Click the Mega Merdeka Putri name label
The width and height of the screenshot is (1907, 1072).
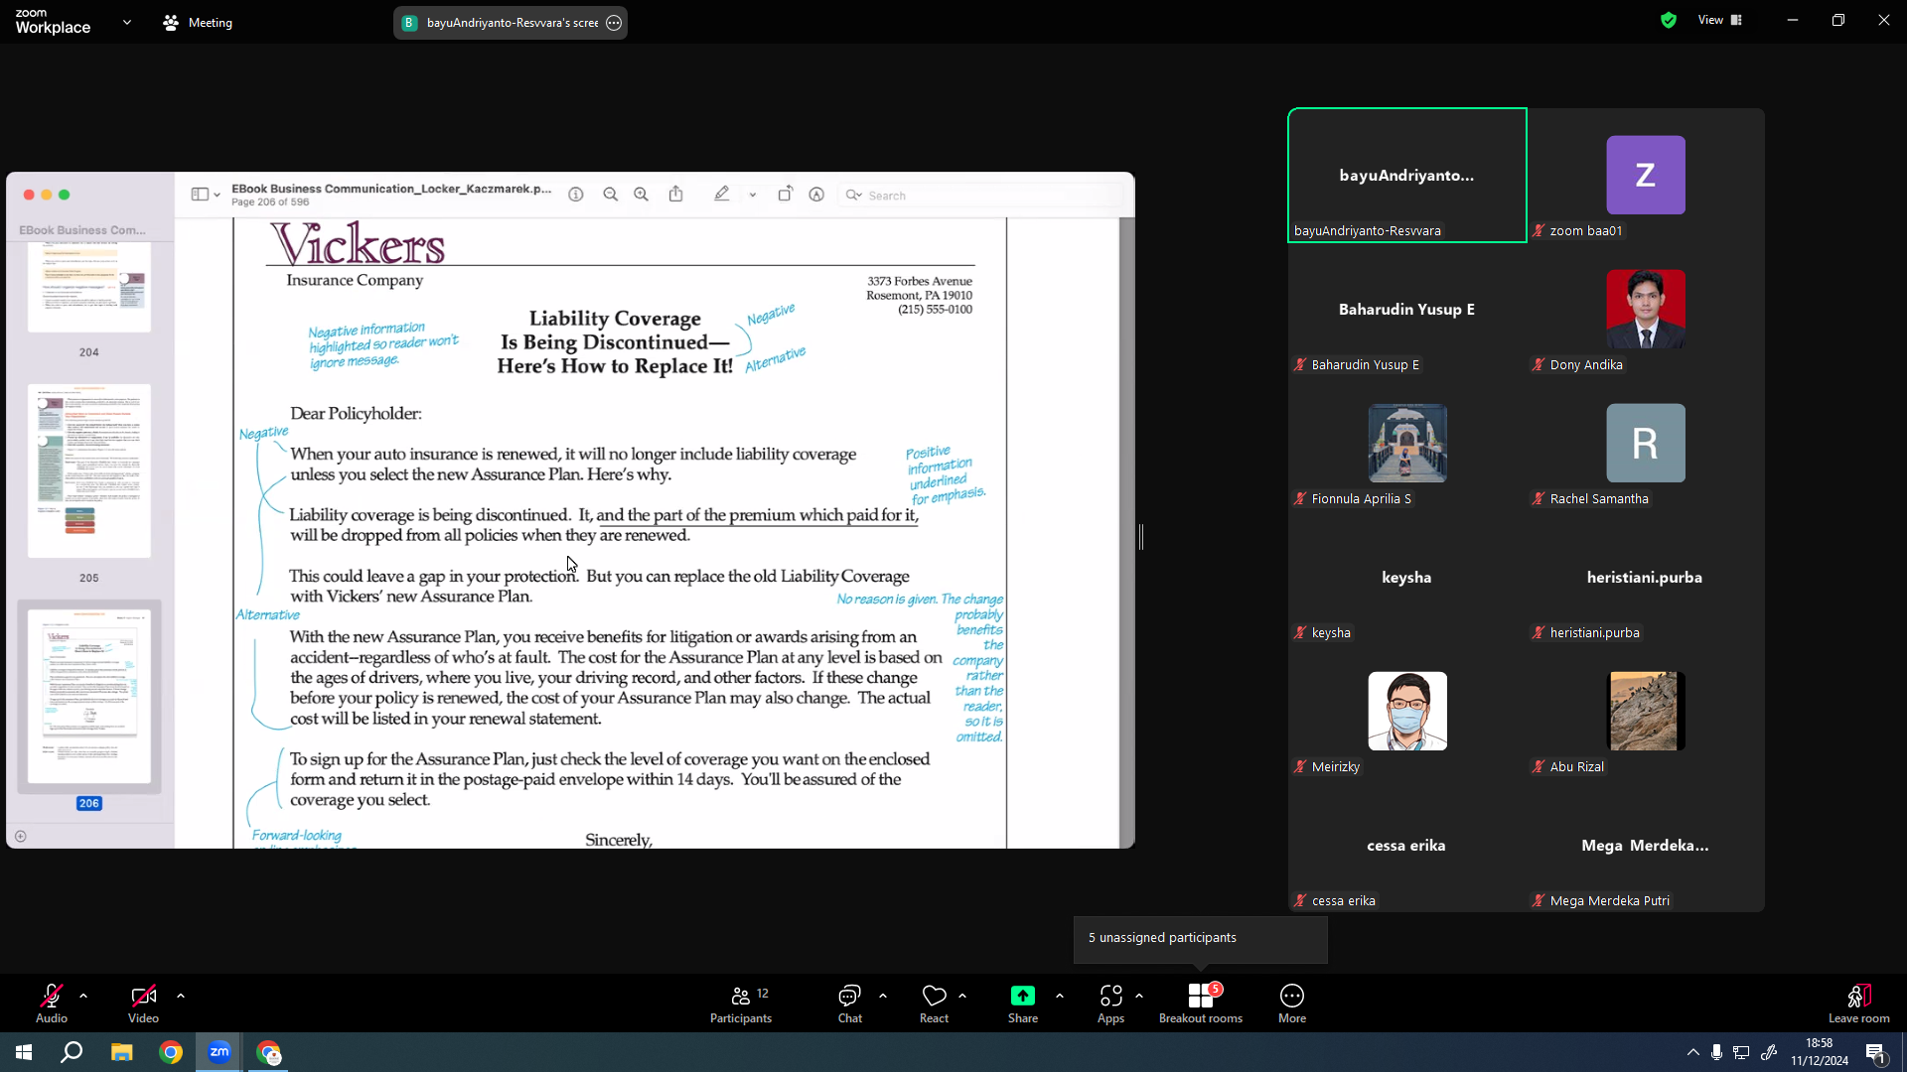pyautogui.click(x=1609, y=901)
